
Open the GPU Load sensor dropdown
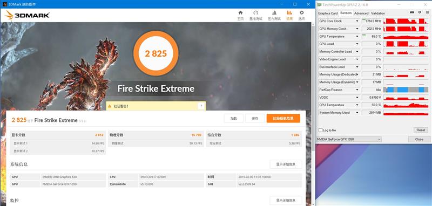pyautogui.click(x=357, y=44)
